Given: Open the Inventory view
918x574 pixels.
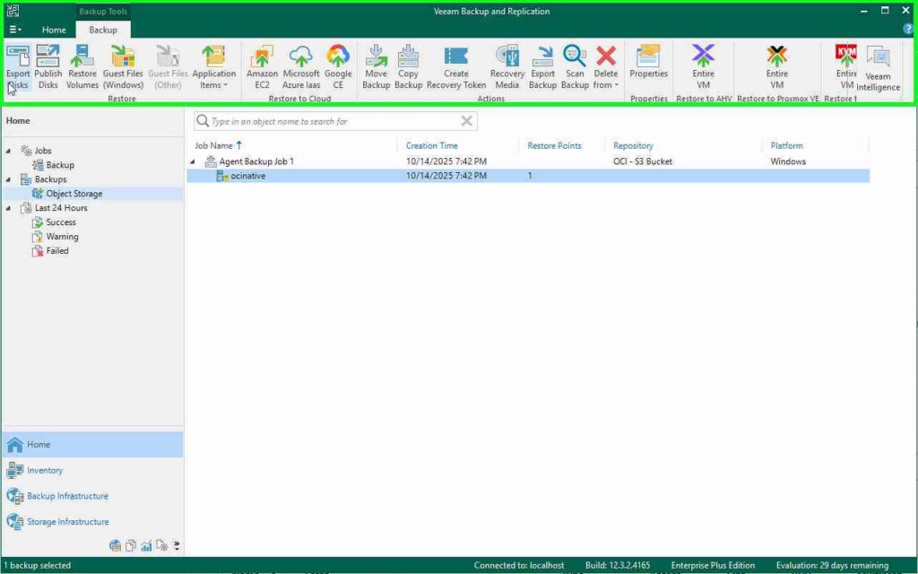Looking at the screenshot, I should click(x=45, y=470).
